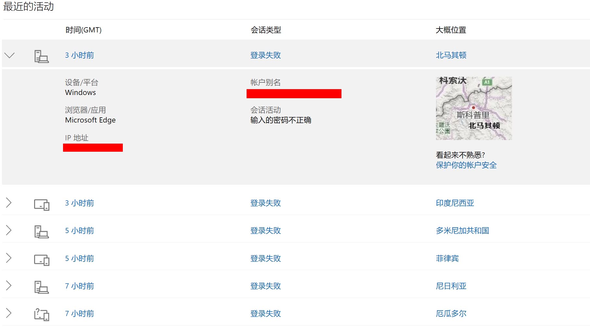Click the computer device icon in the Nigeria row
The image size is (590, 330).
(42, 287)
